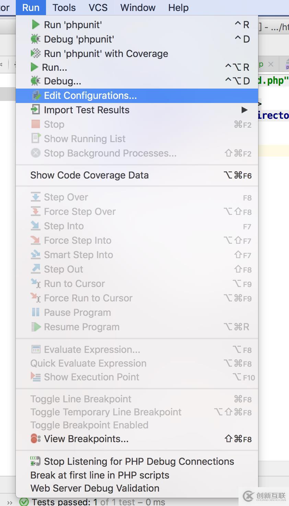Click the Run... play icon
The height and width of the screenshot is (506, 289).
(x=34, y=67)
